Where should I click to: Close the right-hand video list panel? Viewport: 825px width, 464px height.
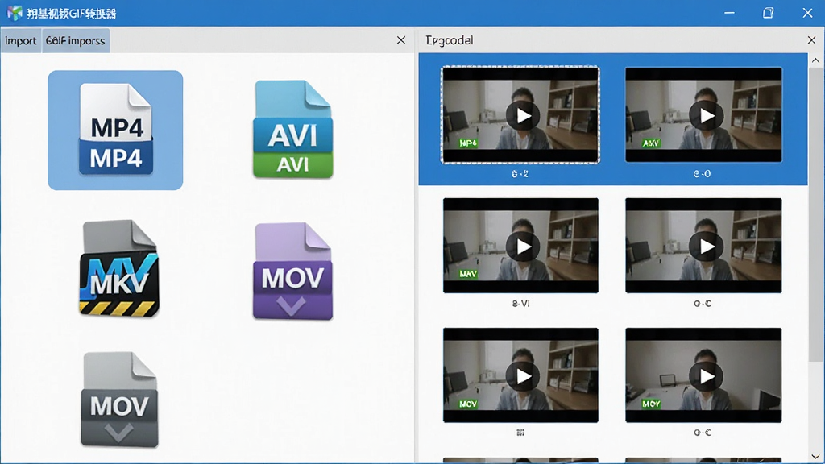[811, 40]
